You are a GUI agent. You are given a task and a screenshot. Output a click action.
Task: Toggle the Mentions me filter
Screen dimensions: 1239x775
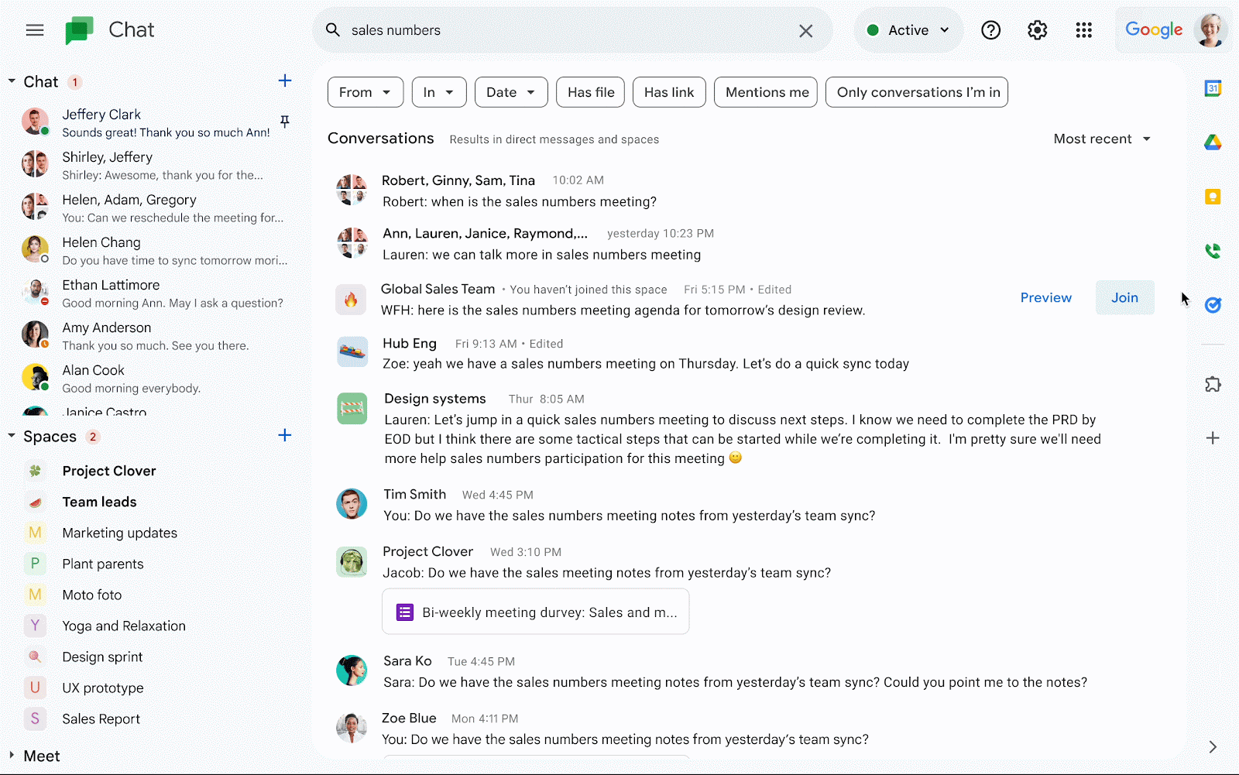click(765, 91)
